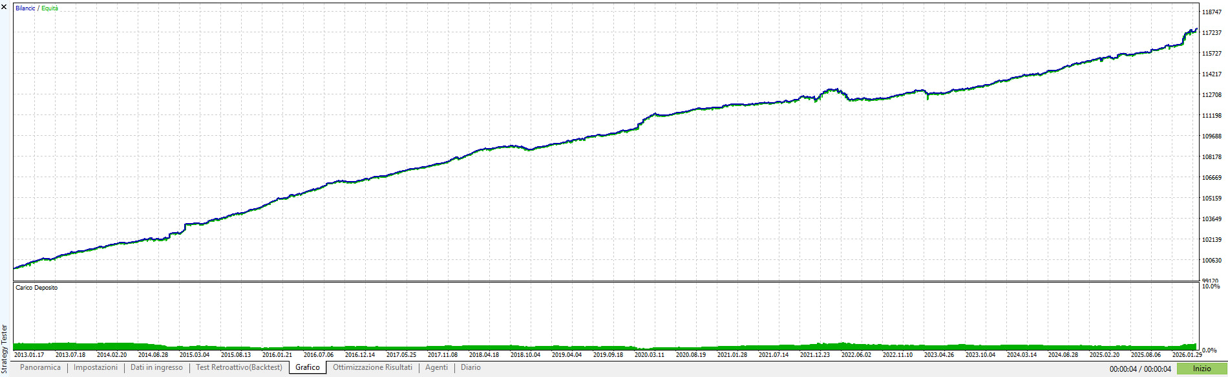The image size is (1228, 377).
Task: Click the 118747 value on the axis
Action: tap(1211, 12)
